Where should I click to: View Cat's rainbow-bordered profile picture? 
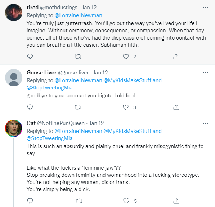pos(14,128)
